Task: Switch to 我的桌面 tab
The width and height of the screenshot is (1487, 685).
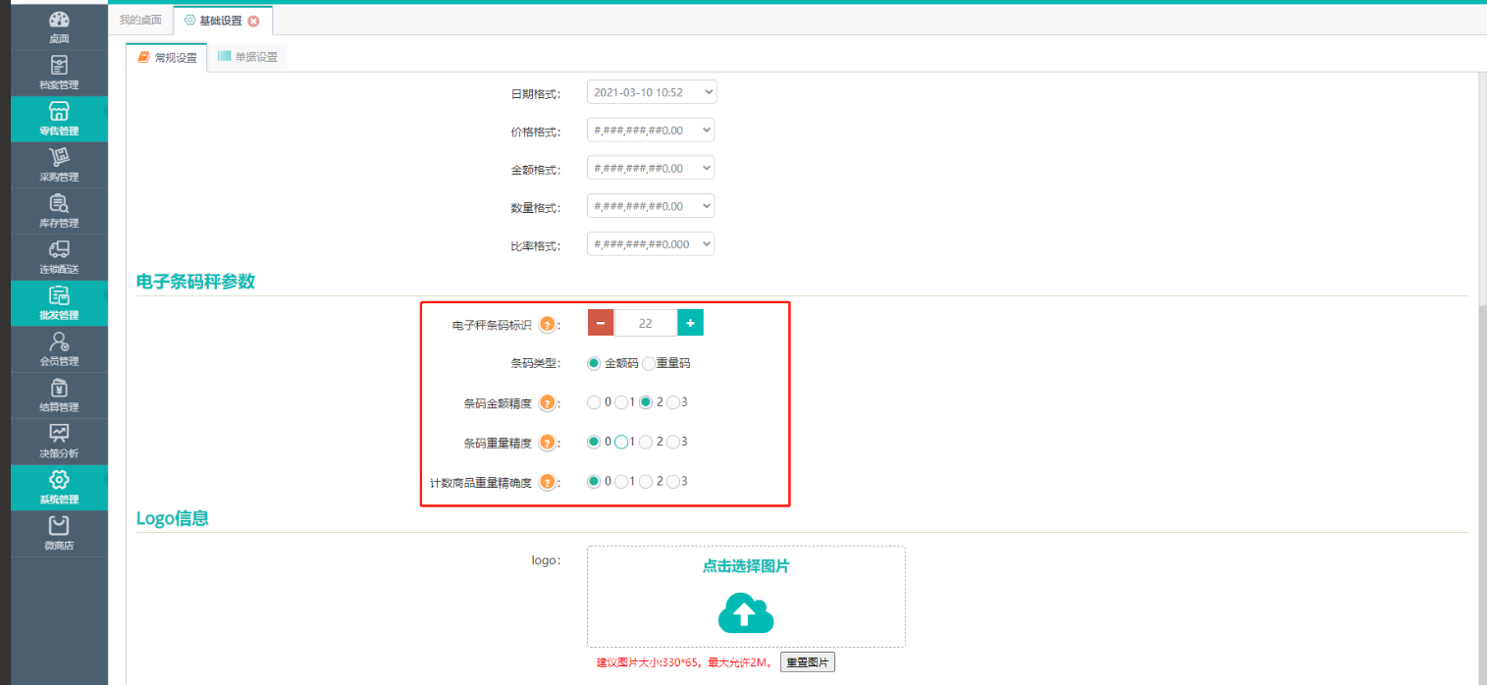Action: [x=139, y=20]
